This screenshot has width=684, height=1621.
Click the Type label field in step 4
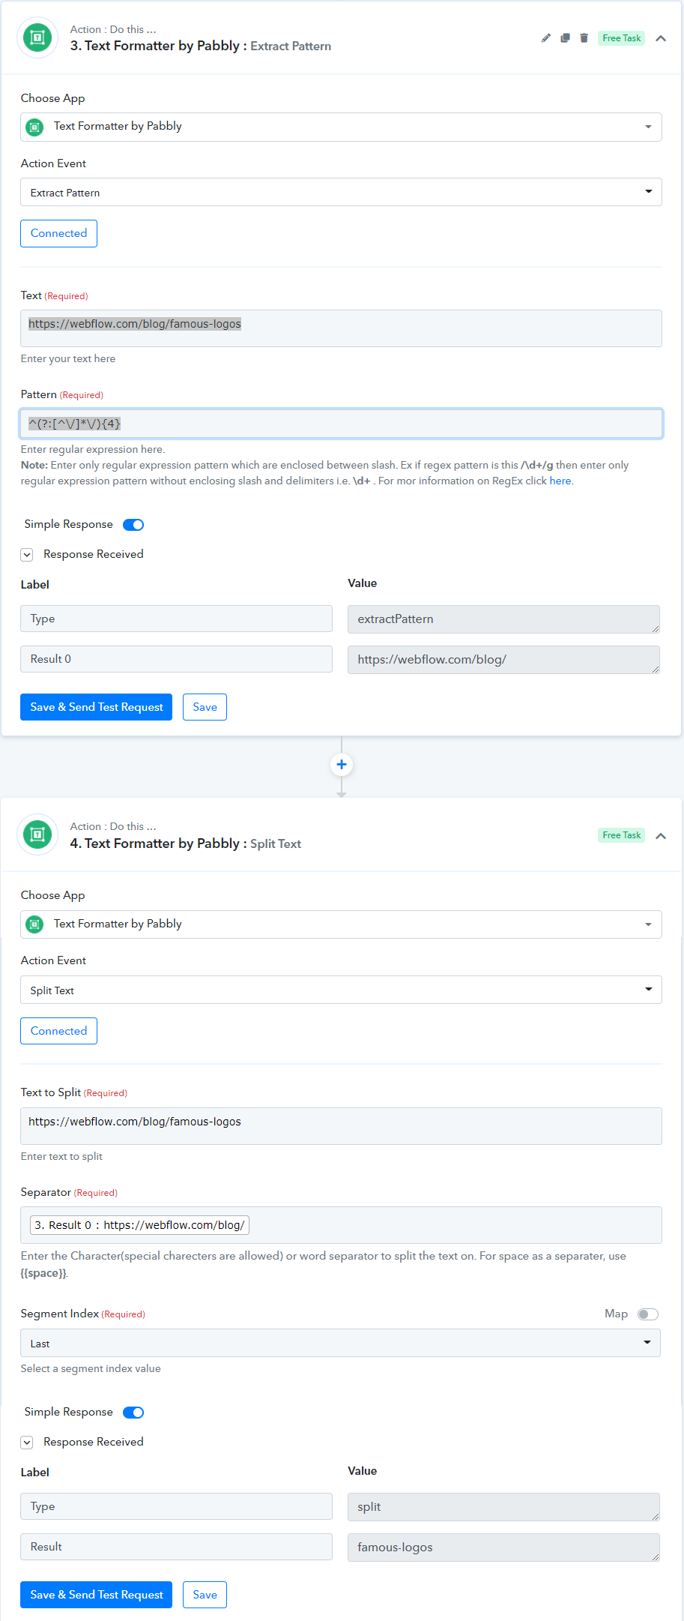point(176,1506)
